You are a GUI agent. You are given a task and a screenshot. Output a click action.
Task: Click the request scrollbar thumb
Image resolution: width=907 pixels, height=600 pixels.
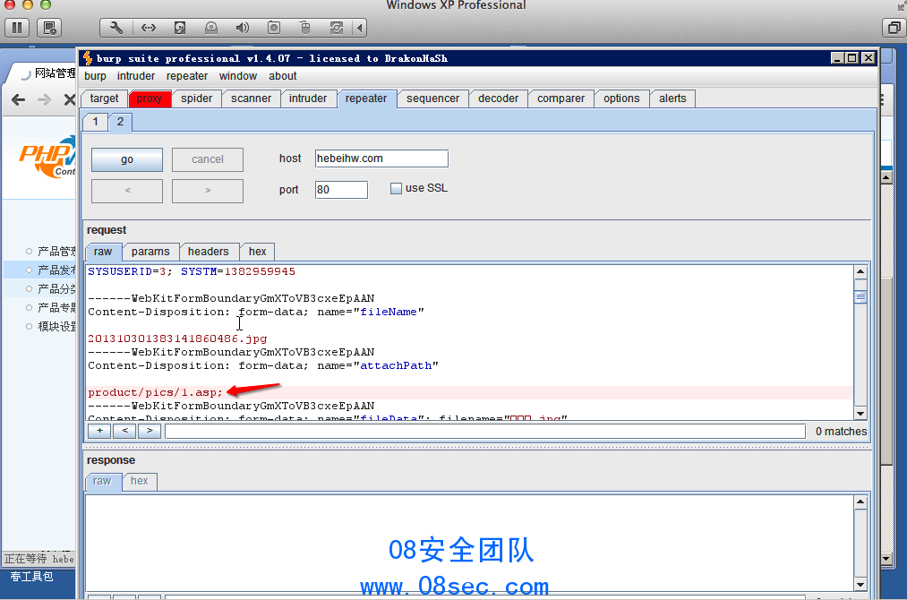tap(860, 296)
